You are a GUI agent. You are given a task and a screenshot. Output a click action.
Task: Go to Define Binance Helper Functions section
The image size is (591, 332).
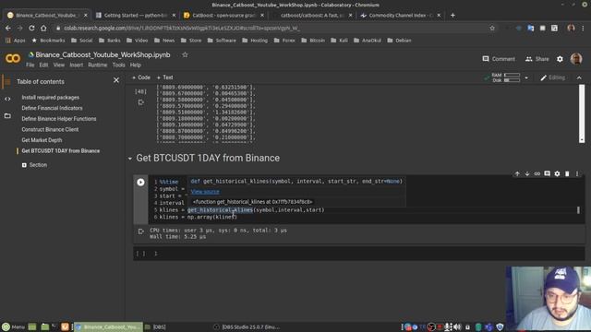pyautogui.click(x=59, y=119)
